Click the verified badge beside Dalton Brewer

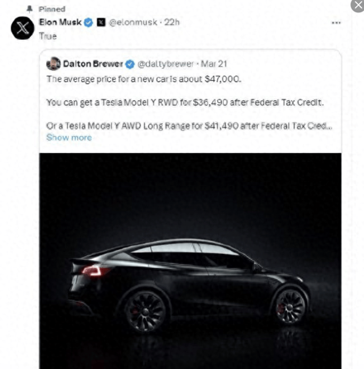(x=130, y=64)
